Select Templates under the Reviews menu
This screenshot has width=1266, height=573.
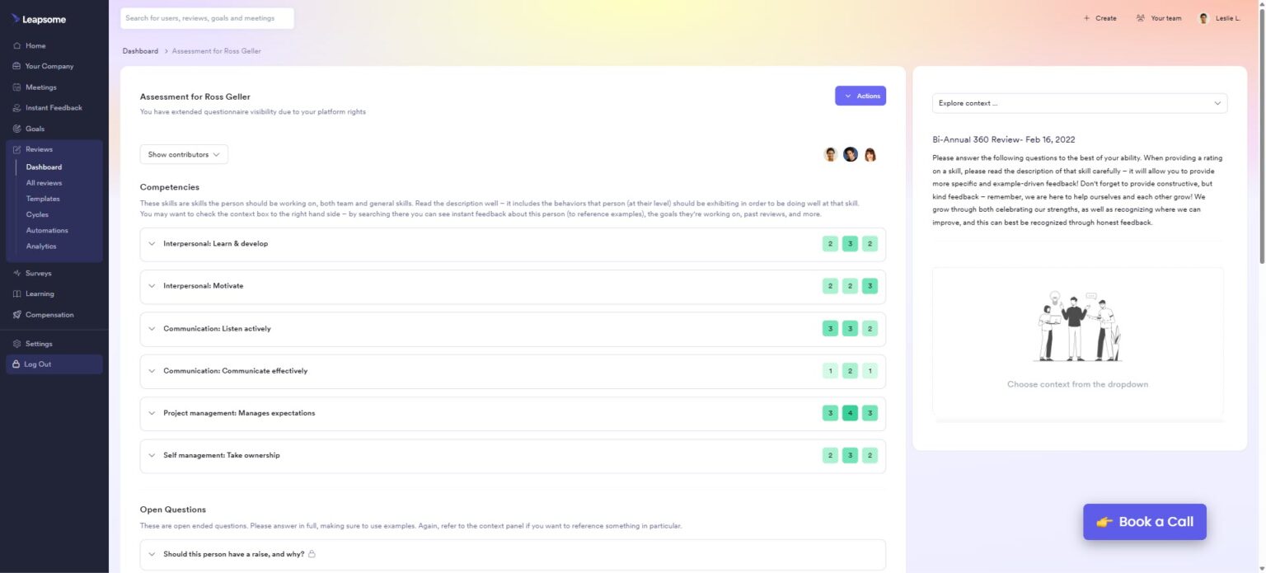click(x=43, y=198)
